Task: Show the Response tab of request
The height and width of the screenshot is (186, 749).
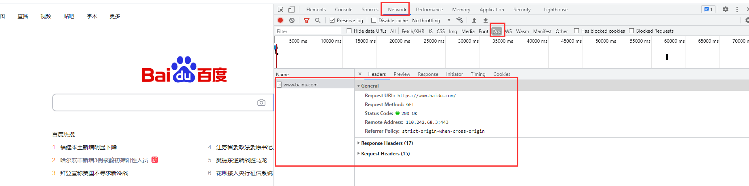Action: [x=428, y=74]
